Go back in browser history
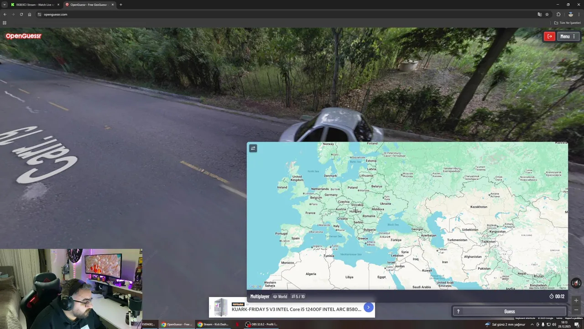 (5, 14)
